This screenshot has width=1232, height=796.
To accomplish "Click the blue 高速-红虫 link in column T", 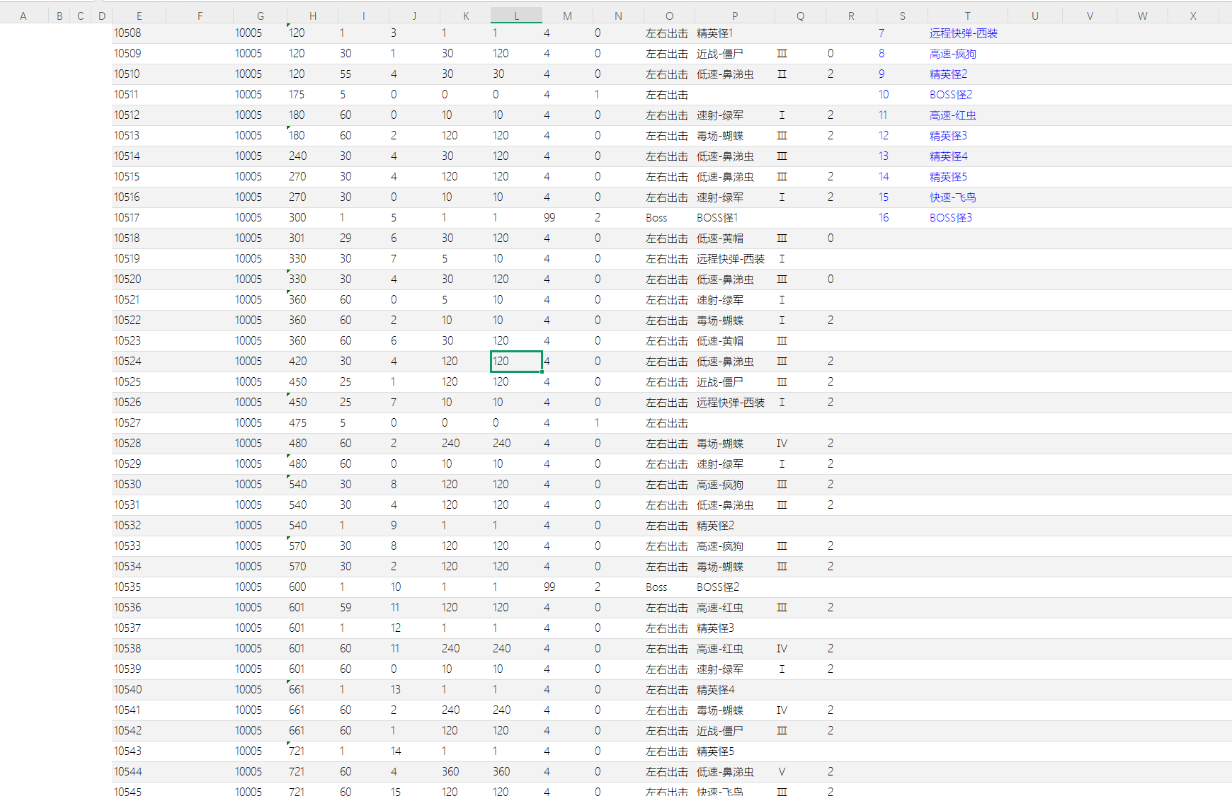I will (x=952, y=115).
